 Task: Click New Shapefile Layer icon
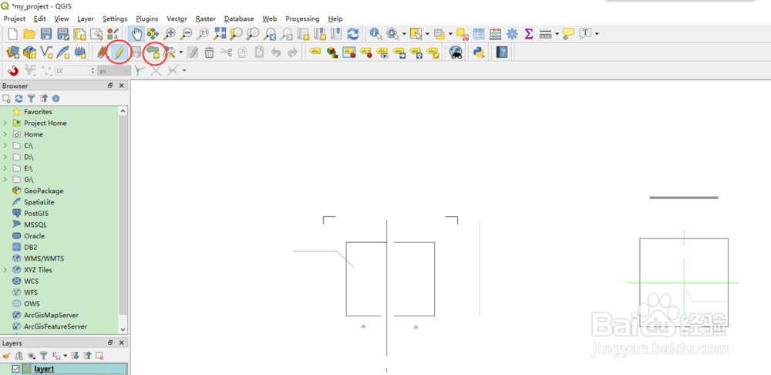click(46, 52)
